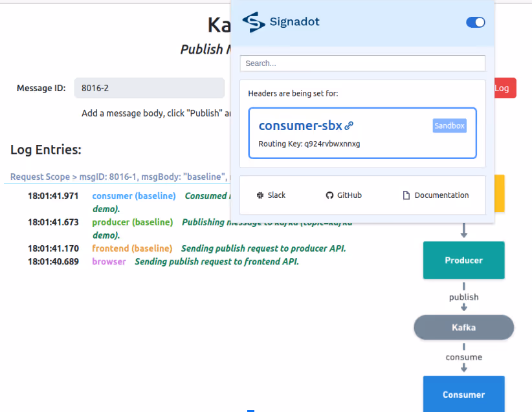Focus the Search sandboxes field
The height and width of the screenshot is (412, 532).
tap(362, 63)
